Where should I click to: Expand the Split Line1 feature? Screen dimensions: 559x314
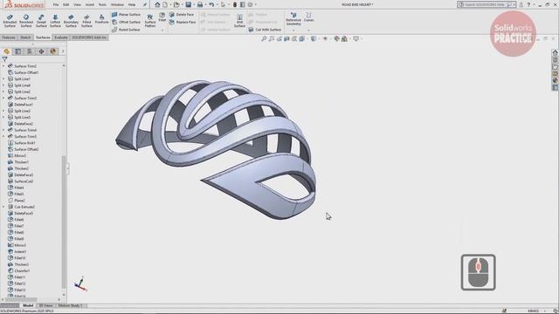point(3,79)
